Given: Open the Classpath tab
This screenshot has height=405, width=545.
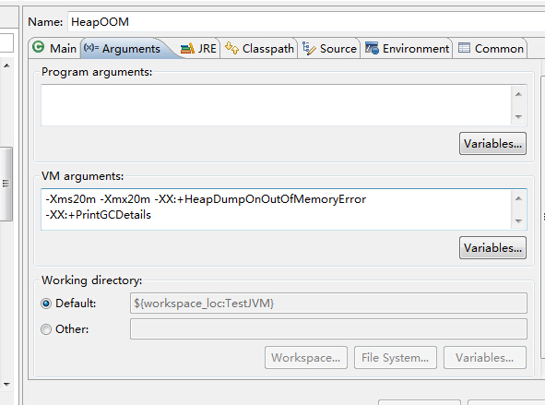Looking at the screenshot, I should [x=259, y=48].
